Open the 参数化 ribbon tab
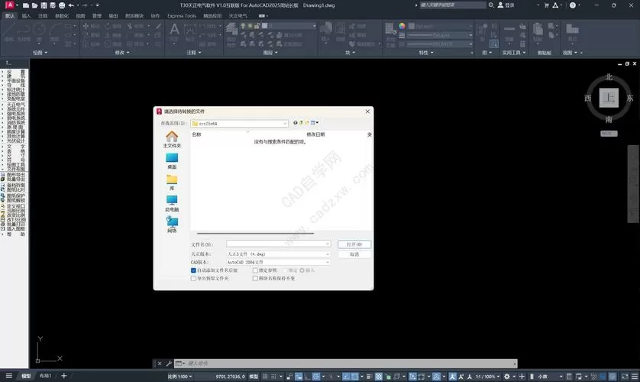 tap(62, 16)
